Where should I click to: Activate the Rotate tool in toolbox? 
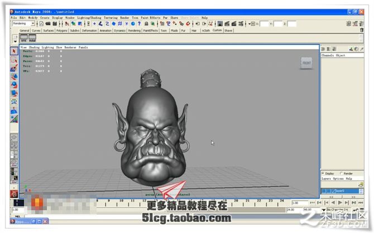click(14, 85)
